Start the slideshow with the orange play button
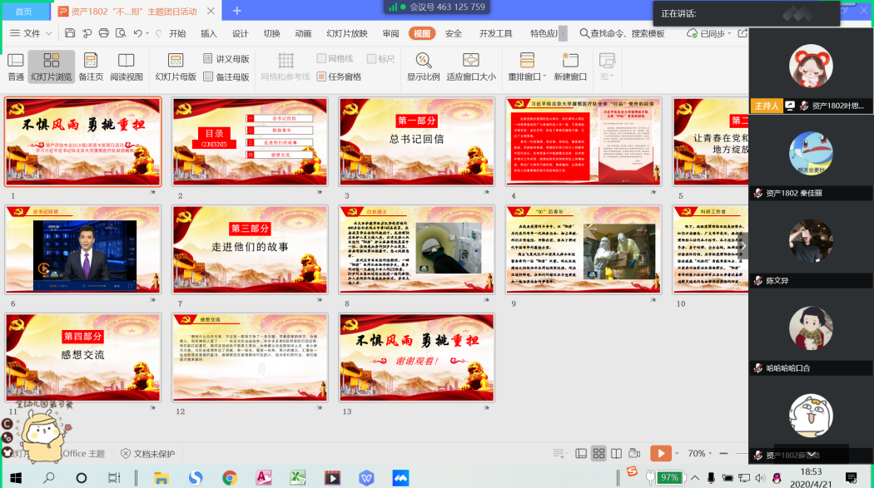Screen dimensions: 874x488 pos(661,454)
